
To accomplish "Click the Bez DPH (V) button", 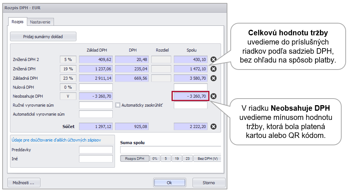I will pos(207,159).
